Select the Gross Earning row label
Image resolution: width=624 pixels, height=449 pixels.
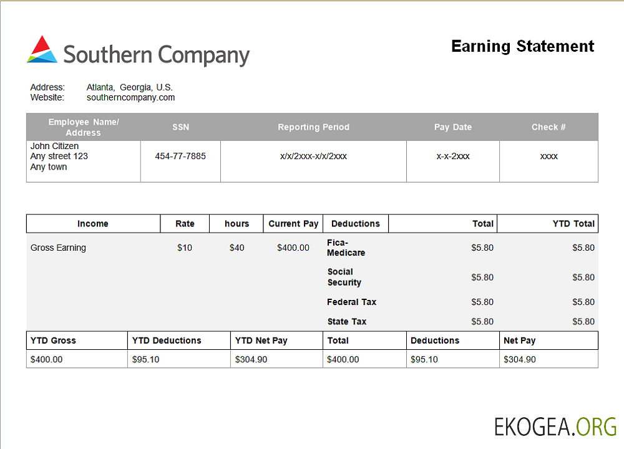coord(58,248)
